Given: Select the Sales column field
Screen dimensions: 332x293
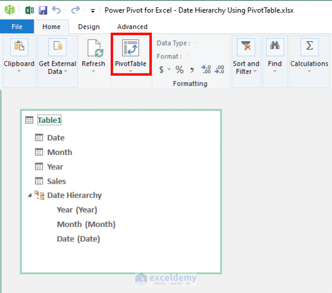Looking at the screenshot, I should coord(57,181).
